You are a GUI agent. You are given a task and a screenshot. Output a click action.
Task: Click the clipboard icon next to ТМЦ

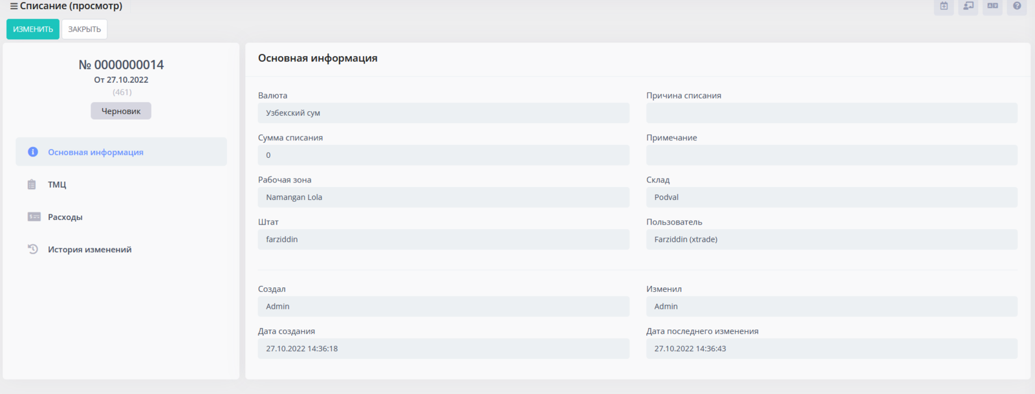pyautogui.click(x=32, y=184)
